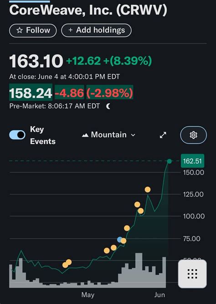
Task: Open the grid keypad floating button
Action: 192,274
